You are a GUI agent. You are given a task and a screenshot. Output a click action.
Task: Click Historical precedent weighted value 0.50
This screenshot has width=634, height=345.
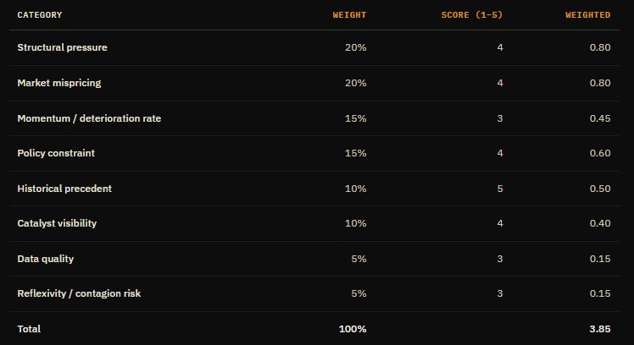[x=600, y=189]
